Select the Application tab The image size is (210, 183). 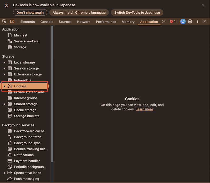tap(149, 22)
